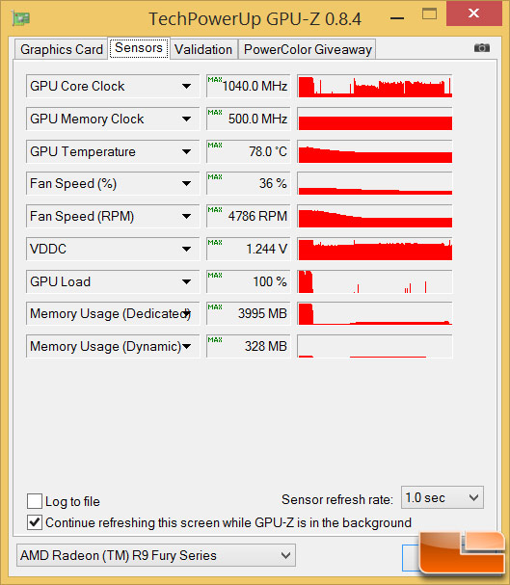The width and height of the screenshot is (510, 585).
Task: Click the GPU Load history graph
Action: point(375,281)
